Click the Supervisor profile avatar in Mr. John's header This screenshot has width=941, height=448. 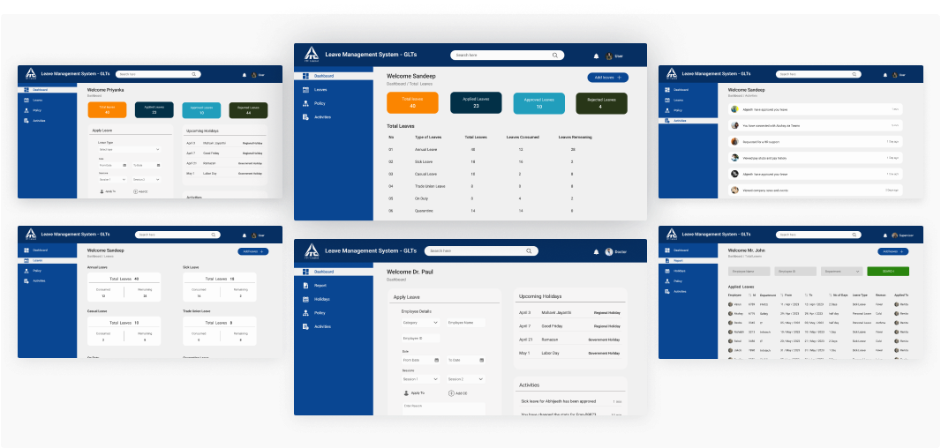[894, 235]
